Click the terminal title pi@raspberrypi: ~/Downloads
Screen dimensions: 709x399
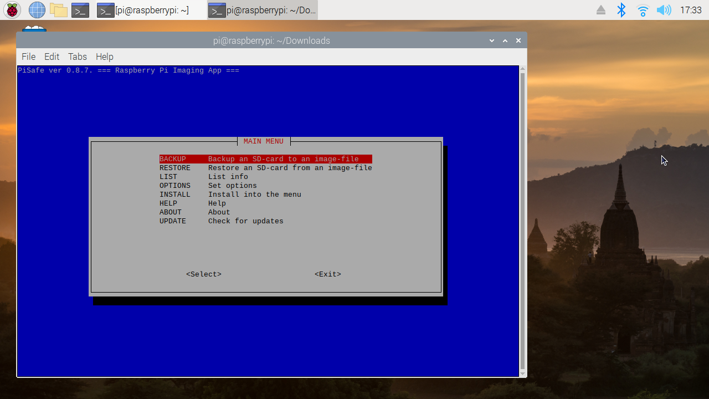tap(271, 40)
